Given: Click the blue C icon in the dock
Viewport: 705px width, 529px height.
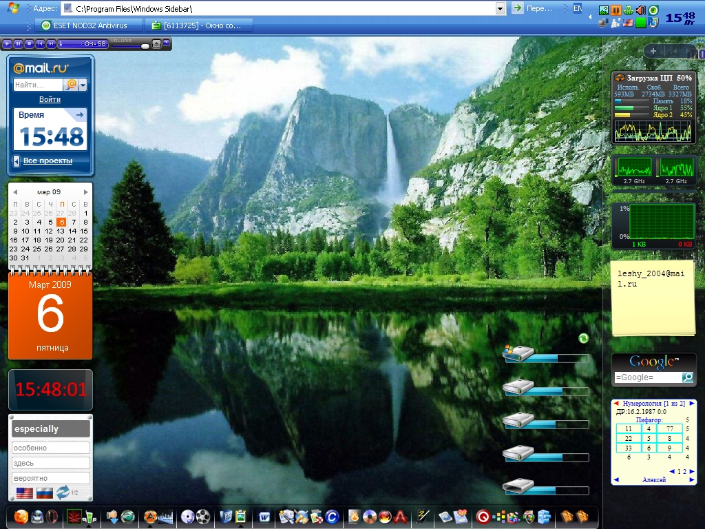Looking at the screenshot, I should (333, 517).
